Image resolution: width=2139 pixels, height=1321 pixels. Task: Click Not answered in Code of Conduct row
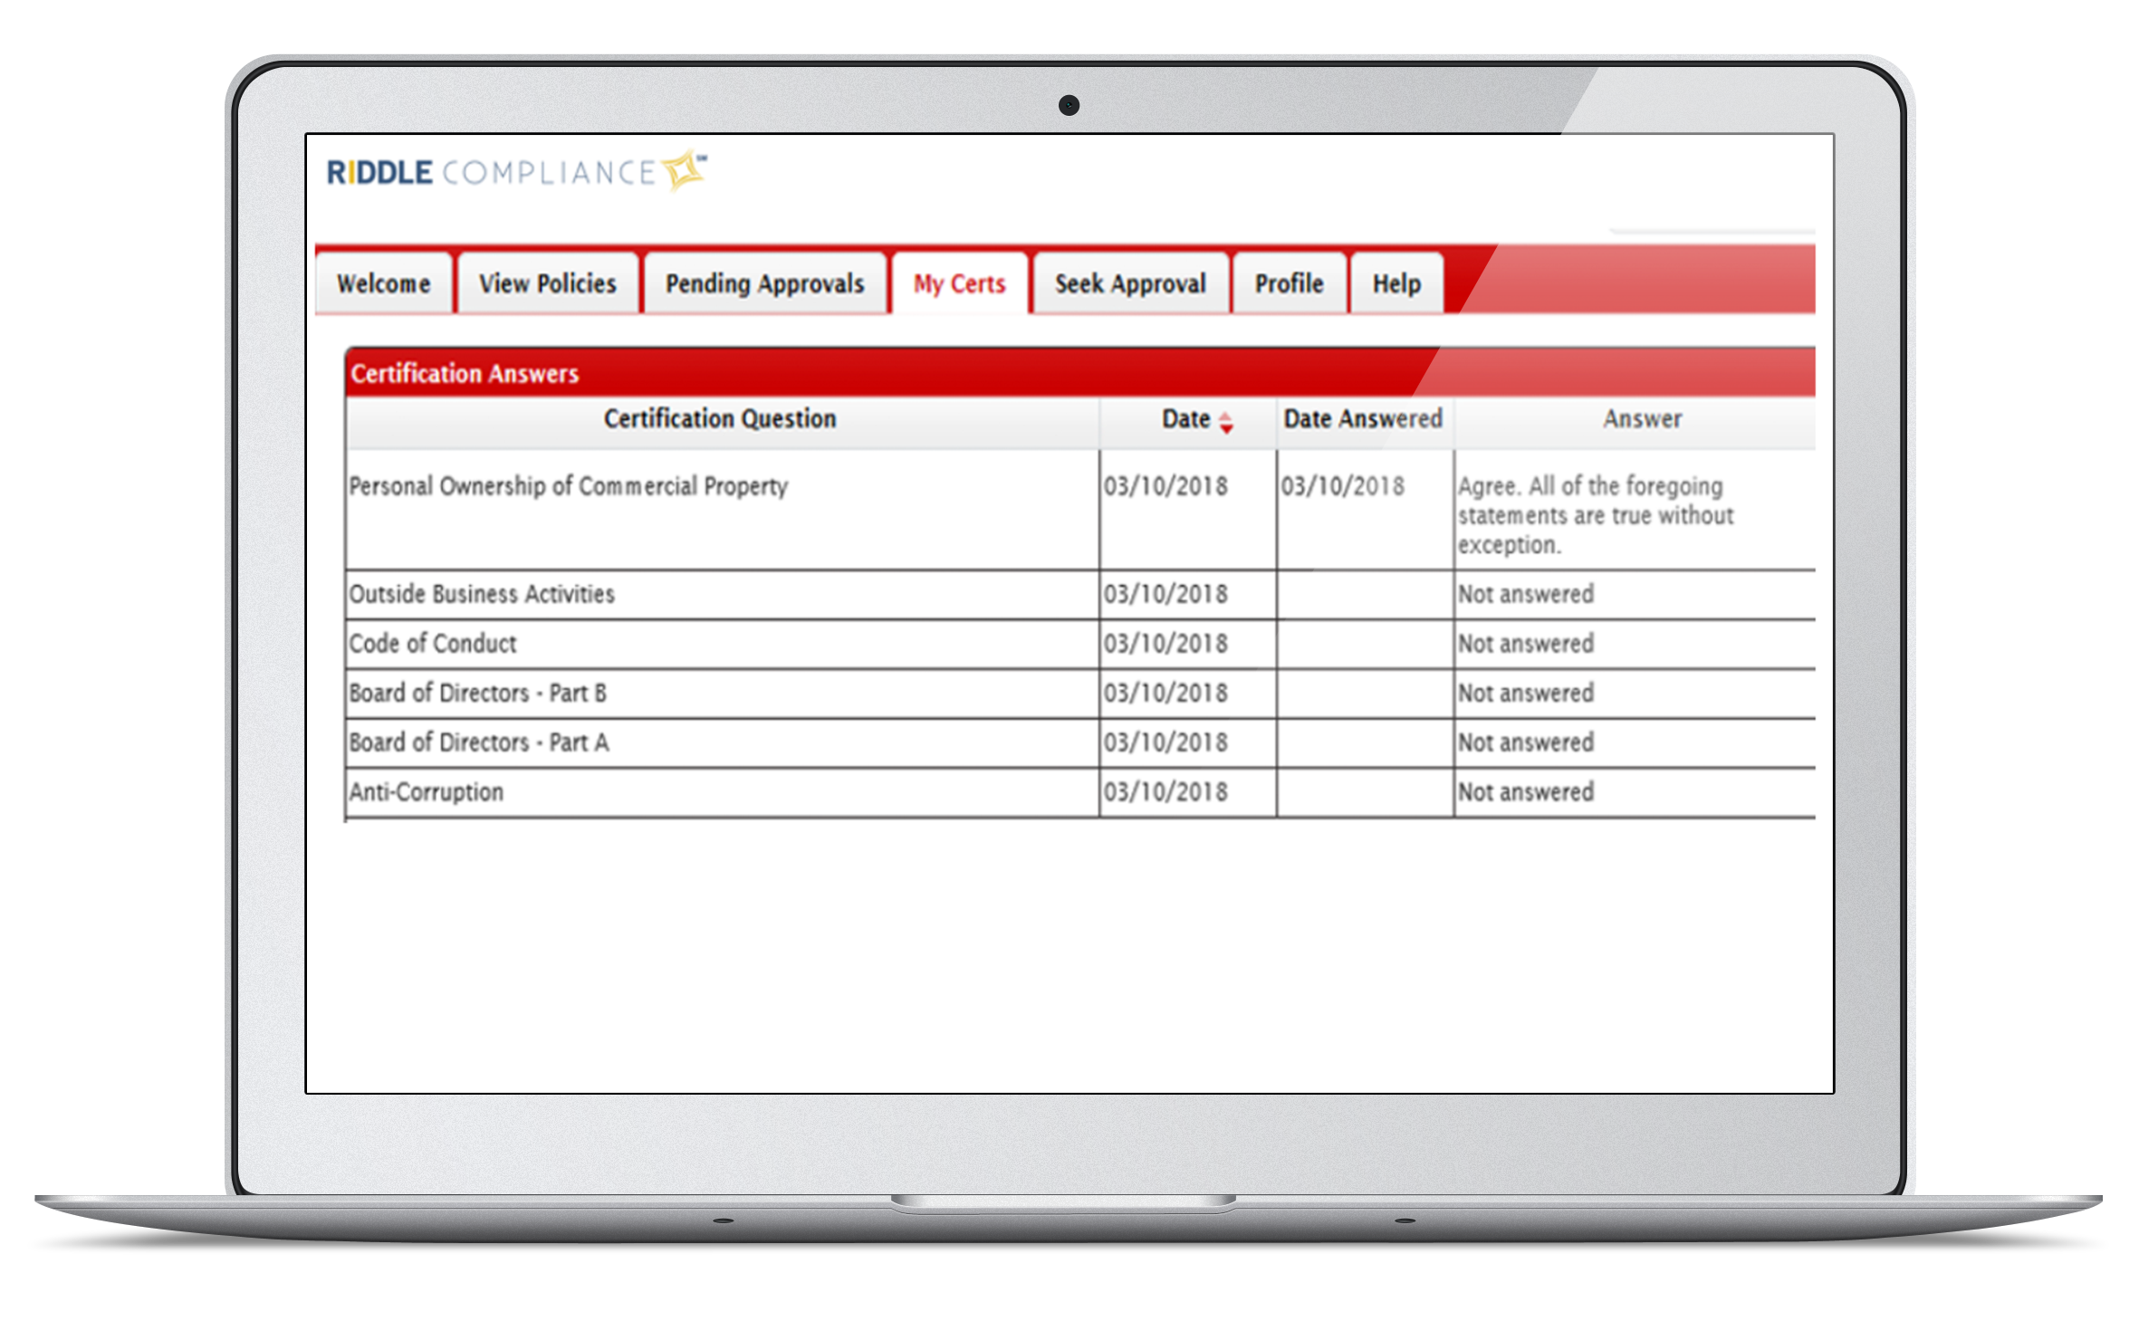[x=1526, y=644]
